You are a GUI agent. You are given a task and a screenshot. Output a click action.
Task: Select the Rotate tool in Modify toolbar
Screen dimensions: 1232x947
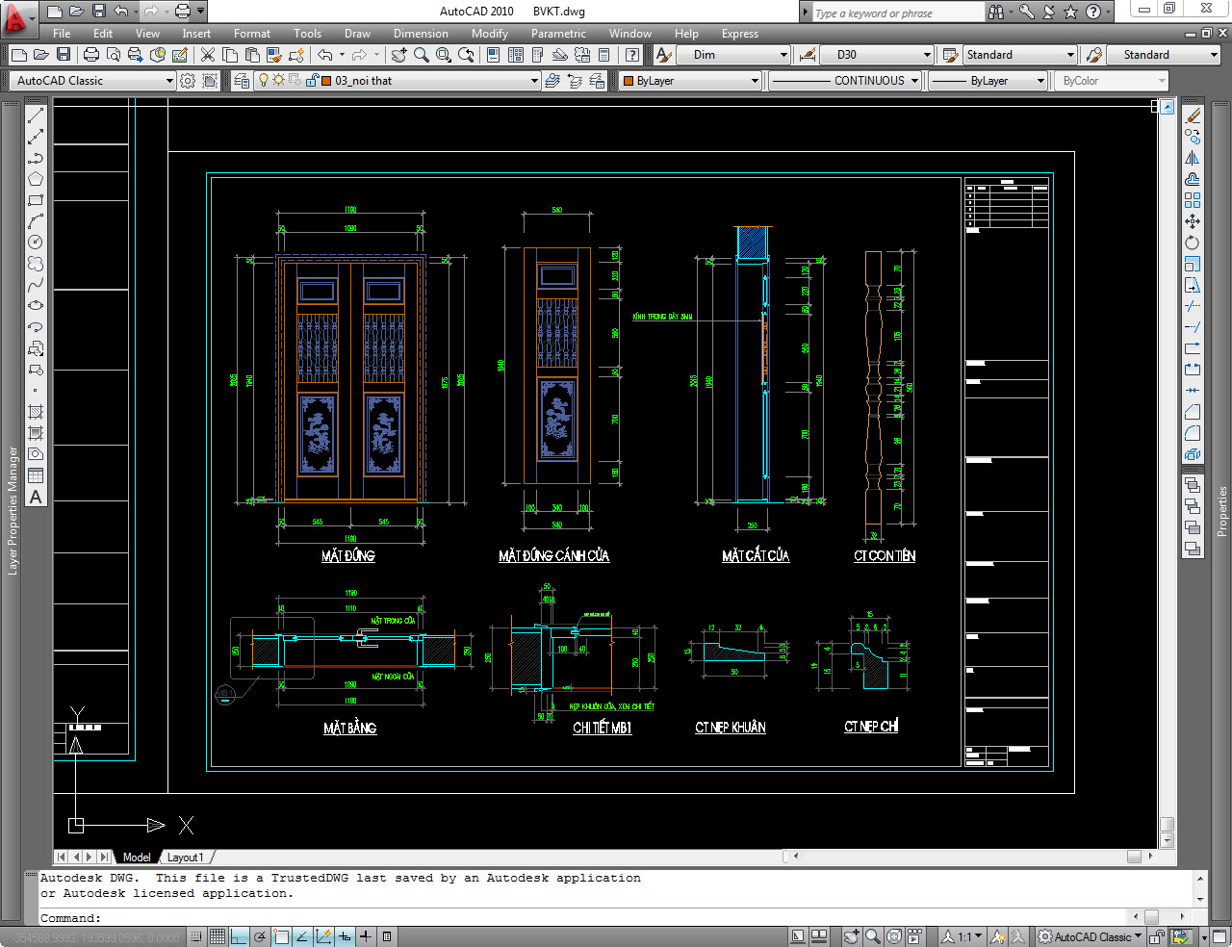(x=1193, y=243)
